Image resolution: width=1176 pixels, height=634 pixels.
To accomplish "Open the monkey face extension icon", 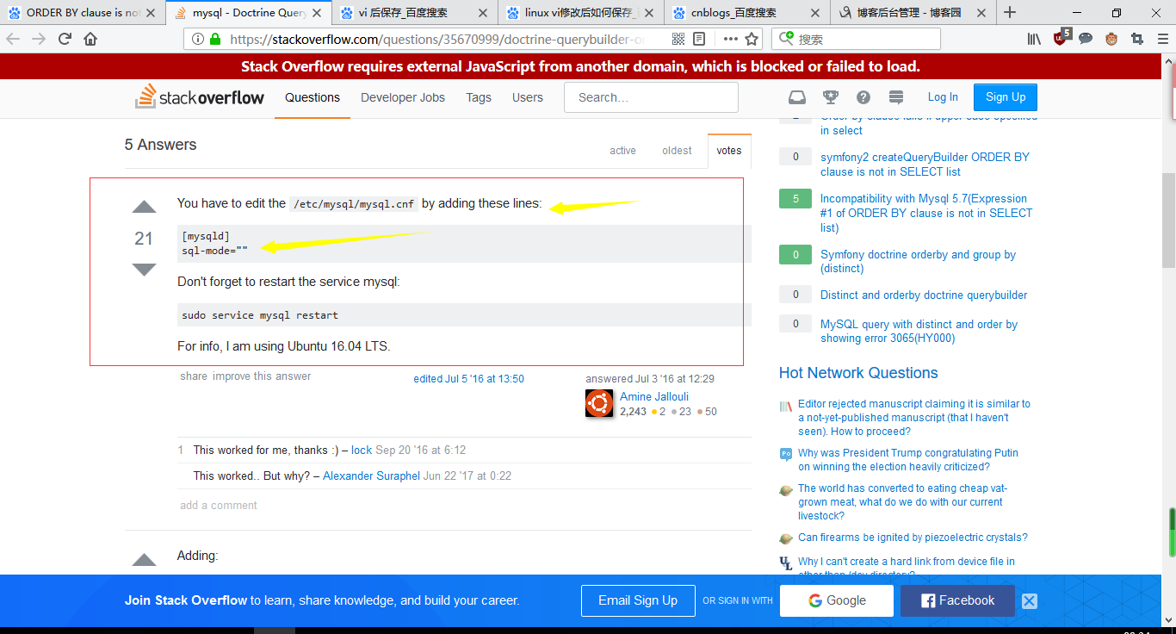I will [1111, 39].
